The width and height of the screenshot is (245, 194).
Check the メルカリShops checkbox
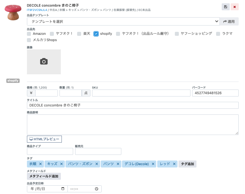tap(29, 40)
